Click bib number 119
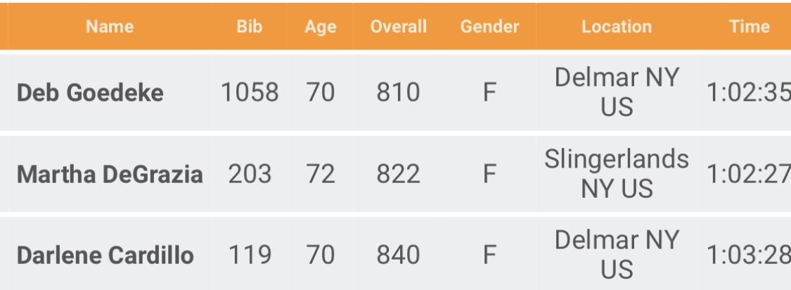The width and height of the screenshot is (791, 290). pyautogui.click(x=250, y=256)
